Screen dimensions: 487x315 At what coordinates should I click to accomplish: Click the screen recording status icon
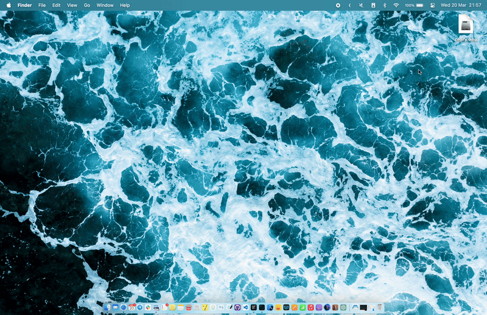[338, 5]
